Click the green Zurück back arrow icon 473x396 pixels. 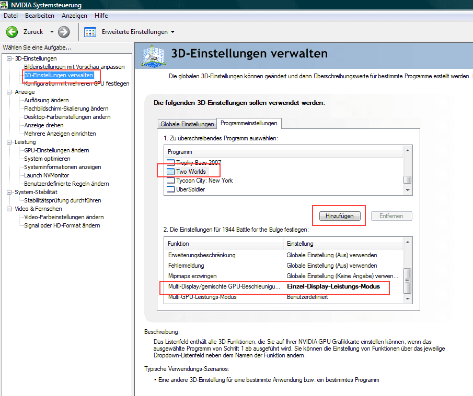coord(12,32)
